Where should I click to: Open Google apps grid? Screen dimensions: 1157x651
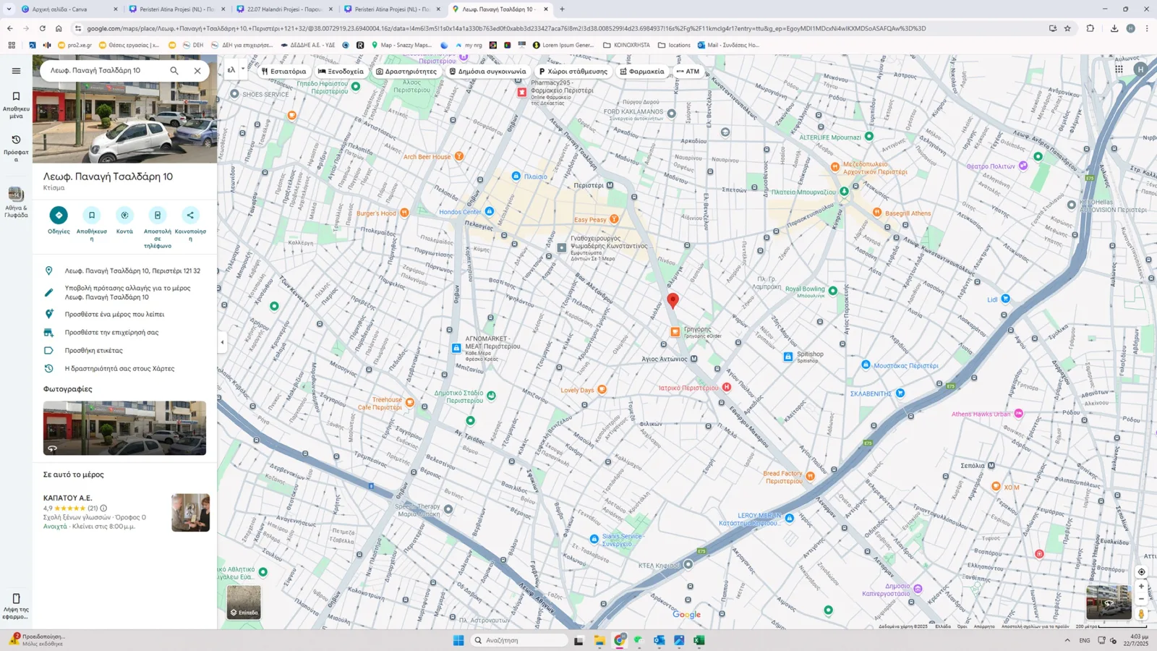click(1119, 69)
